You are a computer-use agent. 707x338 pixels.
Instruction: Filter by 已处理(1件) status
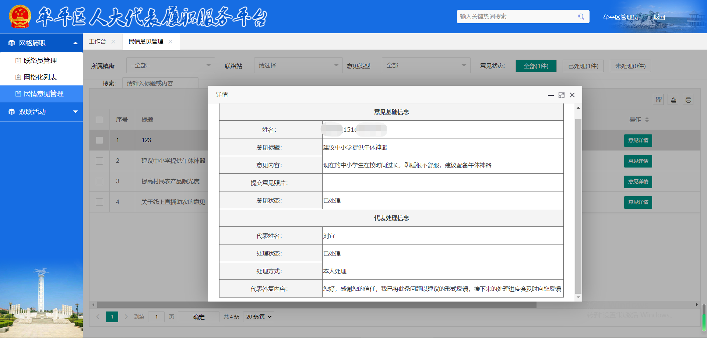pyautogui.click(x=583, y=66)
